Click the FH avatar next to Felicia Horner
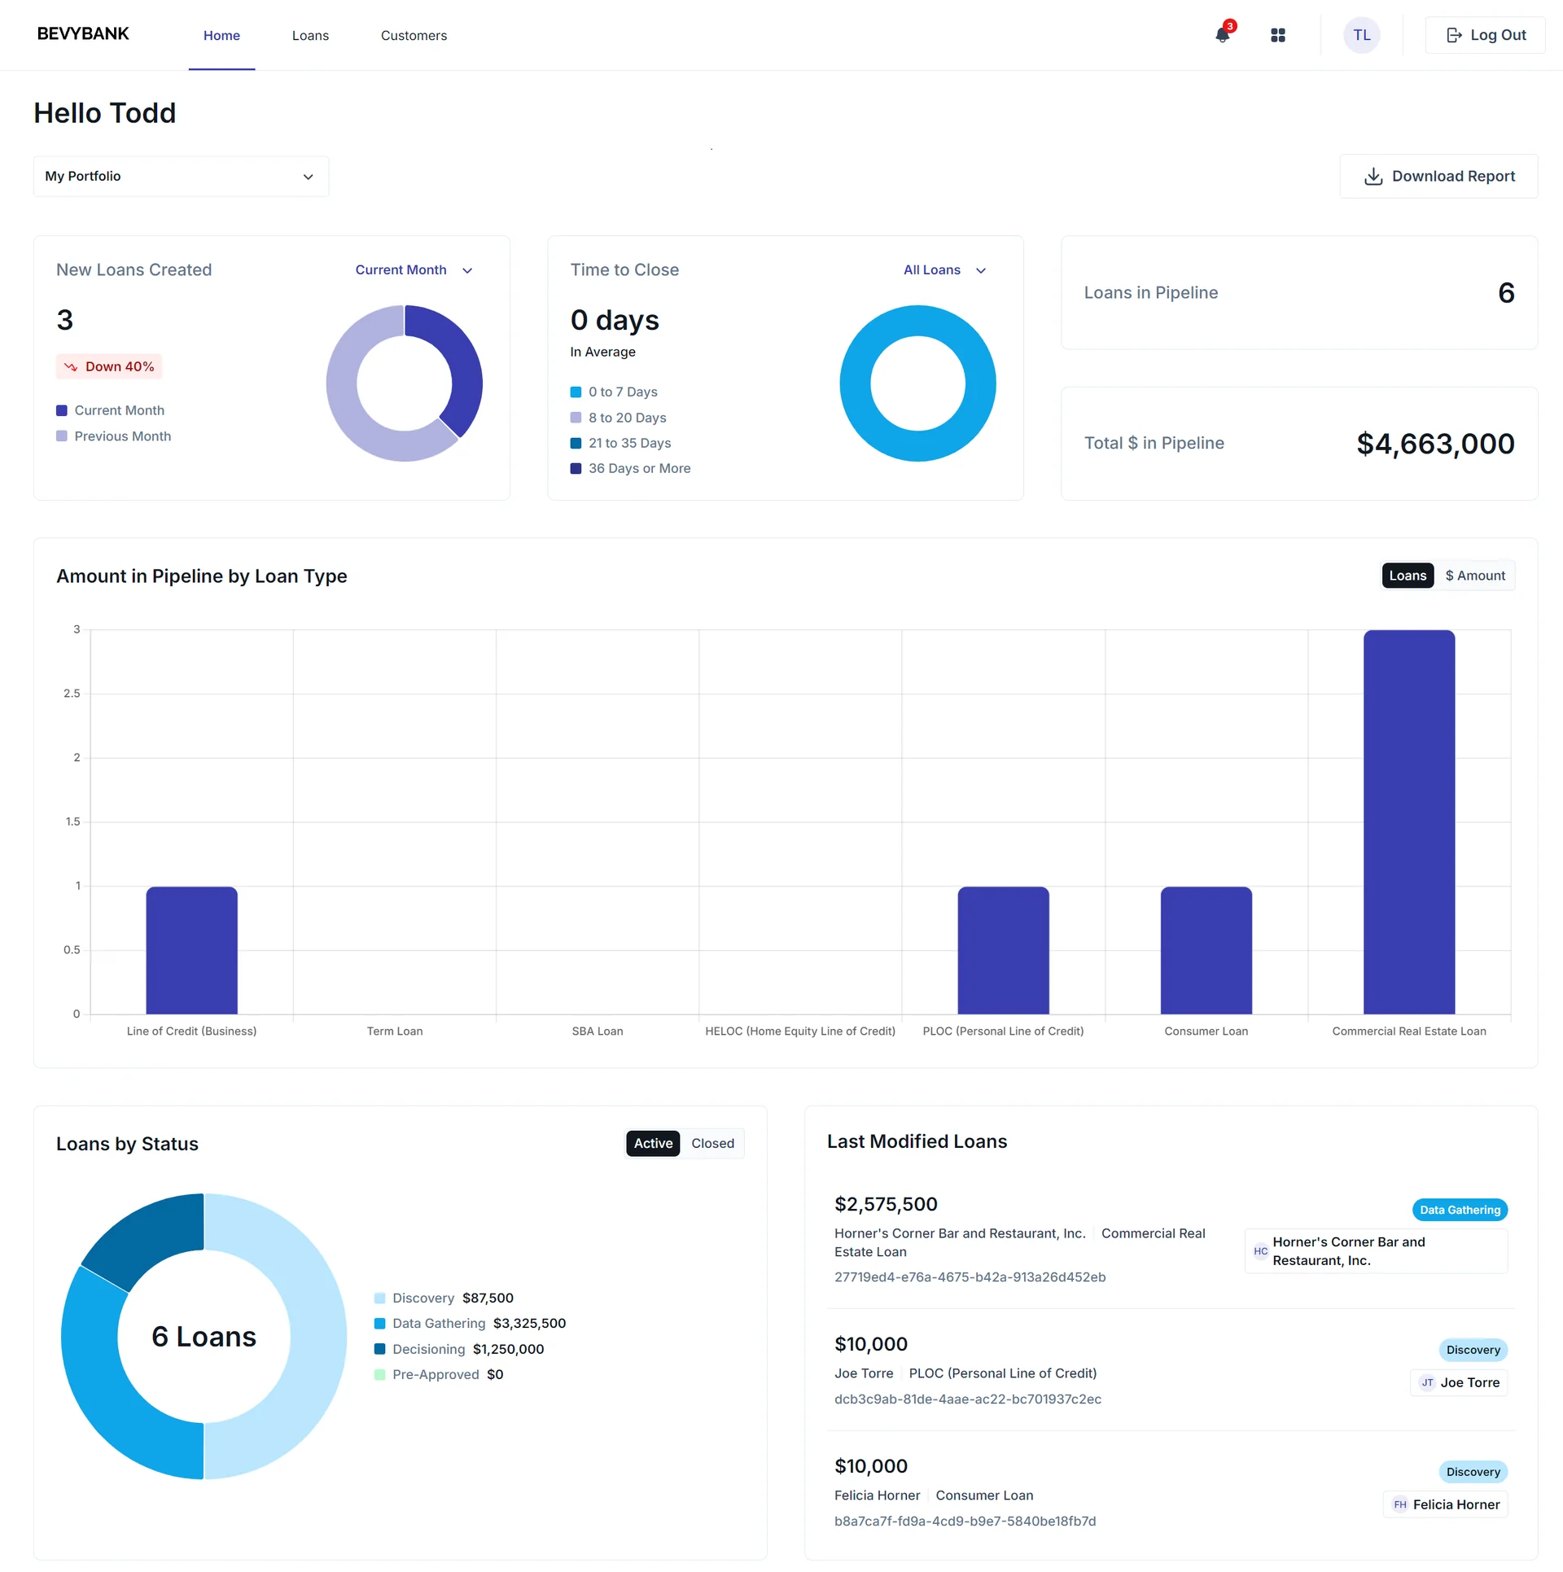The image size is (1563, 1572). coord(1400,1504)
